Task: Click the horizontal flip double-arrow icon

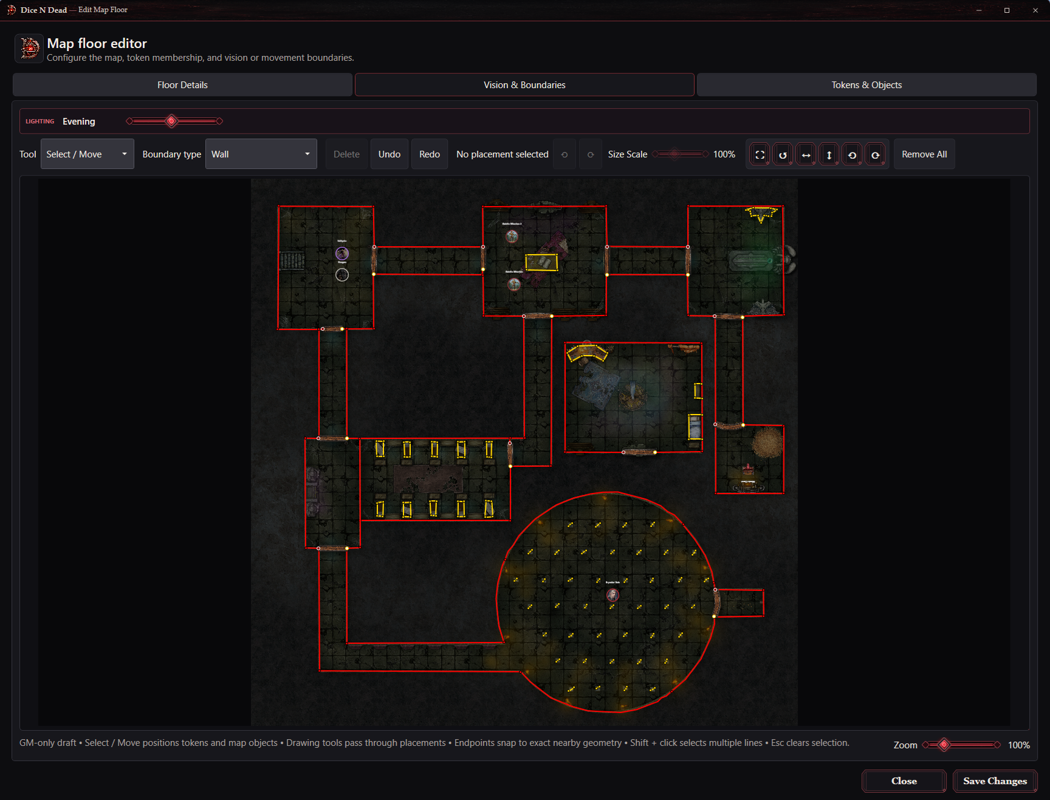Action: (806, 154)
